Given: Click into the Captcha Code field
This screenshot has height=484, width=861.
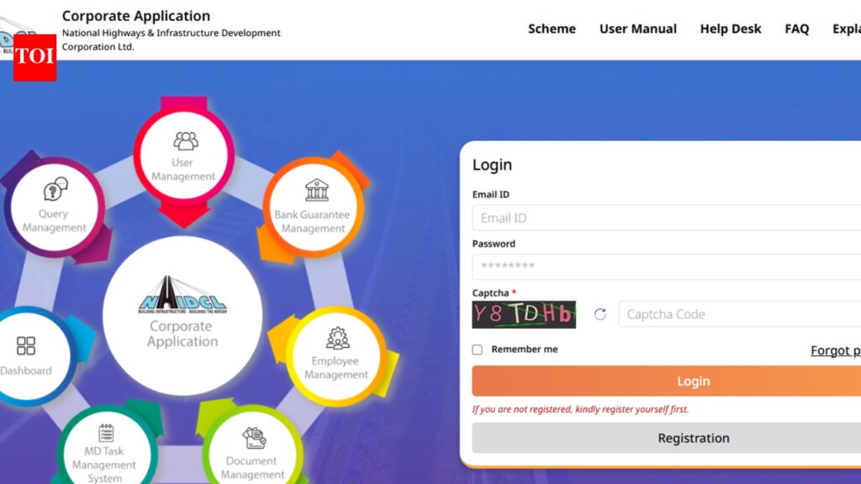Looking at the screenshot, I should 740,314.
